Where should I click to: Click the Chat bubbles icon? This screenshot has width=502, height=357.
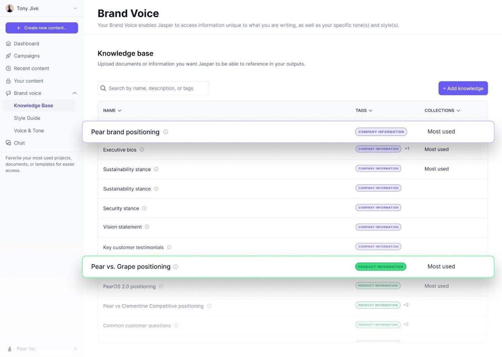pos(8,143)
